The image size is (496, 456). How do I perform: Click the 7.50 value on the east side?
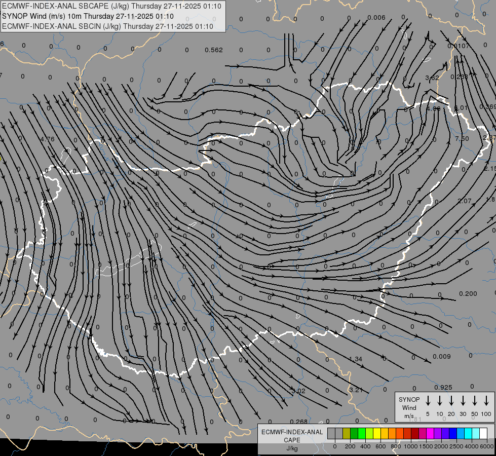tap(462, 139)
